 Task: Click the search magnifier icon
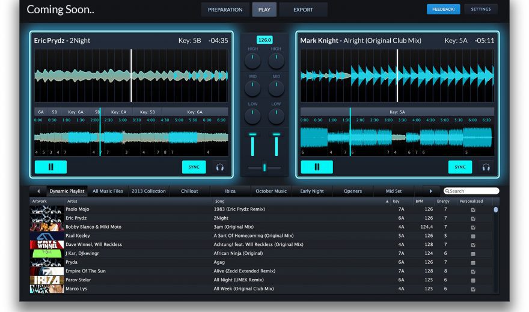pyautogui.click(x=447, y=191)
